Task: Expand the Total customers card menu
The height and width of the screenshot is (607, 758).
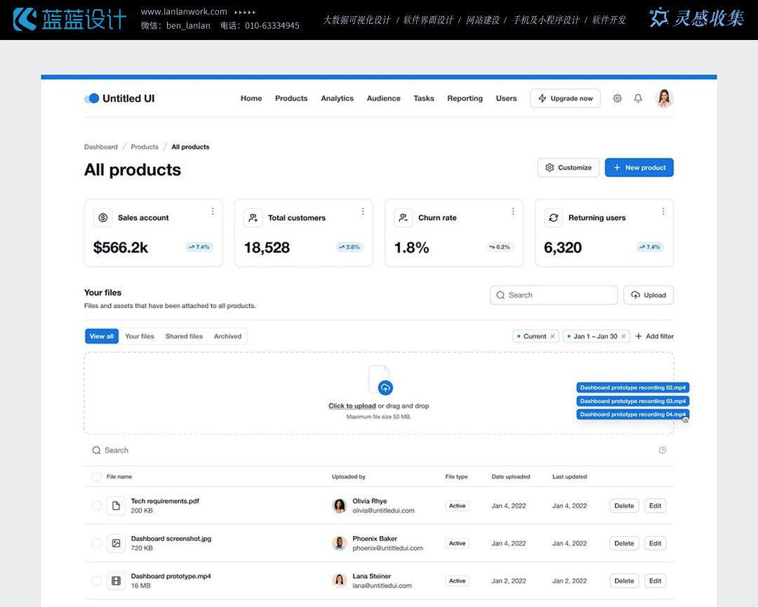Action: pos(363,211)
